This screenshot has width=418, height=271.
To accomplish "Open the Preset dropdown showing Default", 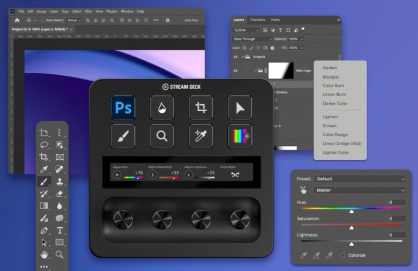I will 360,179.
